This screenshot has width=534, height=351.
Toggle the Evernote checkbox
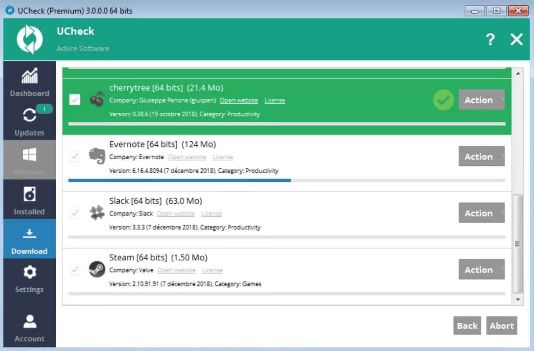coord(75,156)
